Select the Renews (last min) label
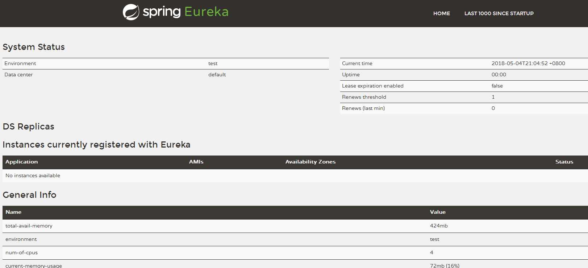 click(363, 108)
